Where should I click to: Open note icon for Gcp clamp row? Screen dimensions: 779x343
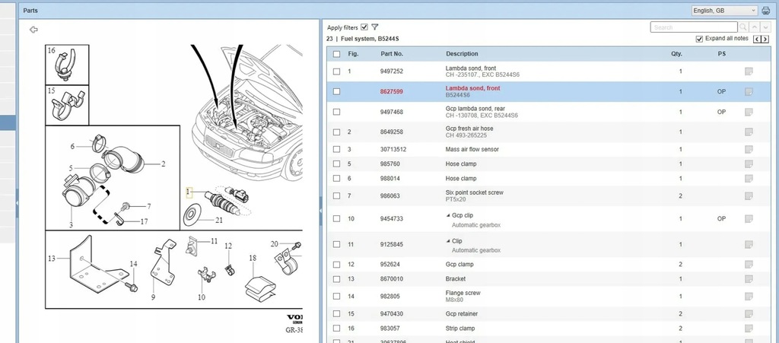coord(749,265)
